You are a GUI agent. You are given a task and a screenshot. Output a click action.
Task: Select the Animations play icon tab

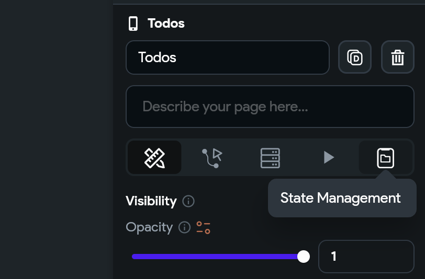[x=328, y=157]
